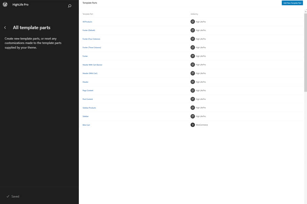Viewport: 307px width, 204px height.
Task: Click theme icon in Page Content row
Action: (193, 91)
